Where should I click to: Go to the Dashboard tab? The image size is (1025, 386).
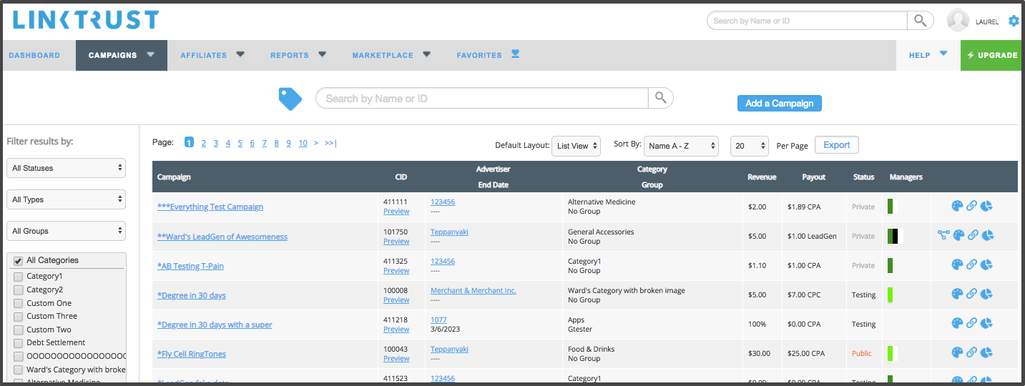pos(34,55)
